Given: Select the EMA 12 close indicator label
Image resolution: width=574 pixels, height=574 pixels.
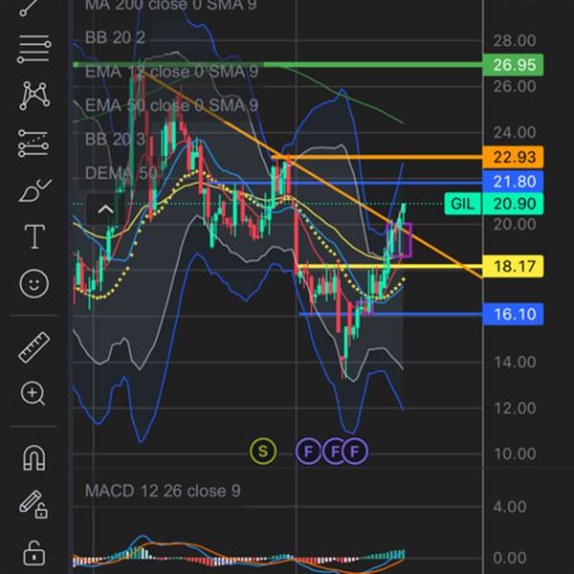Looking at the screenshot, I should [x=171, y=72].
